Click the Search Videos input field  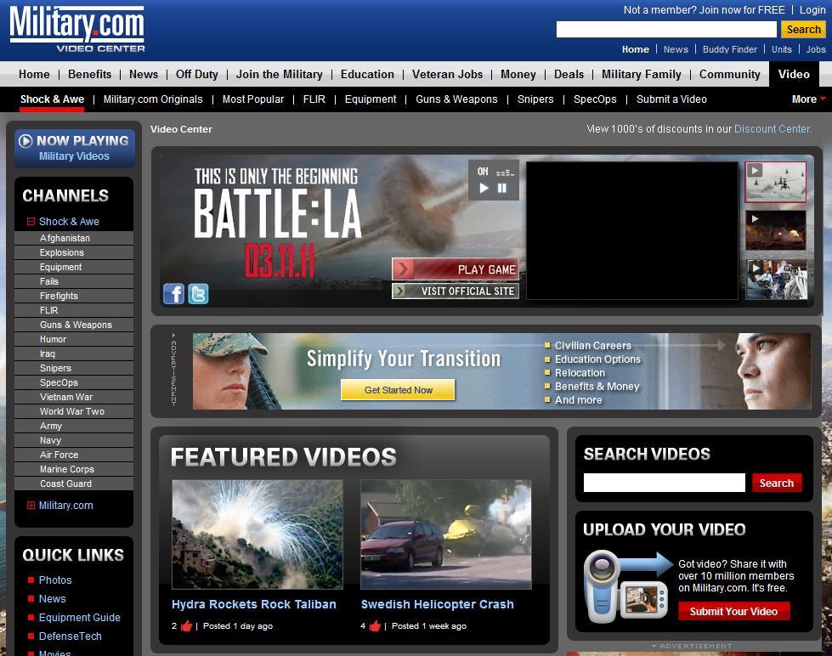pos(665,483)
